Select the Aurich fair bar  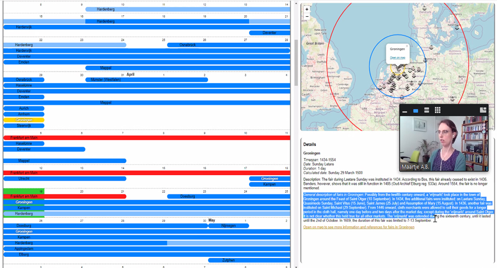tap(24, 109)
